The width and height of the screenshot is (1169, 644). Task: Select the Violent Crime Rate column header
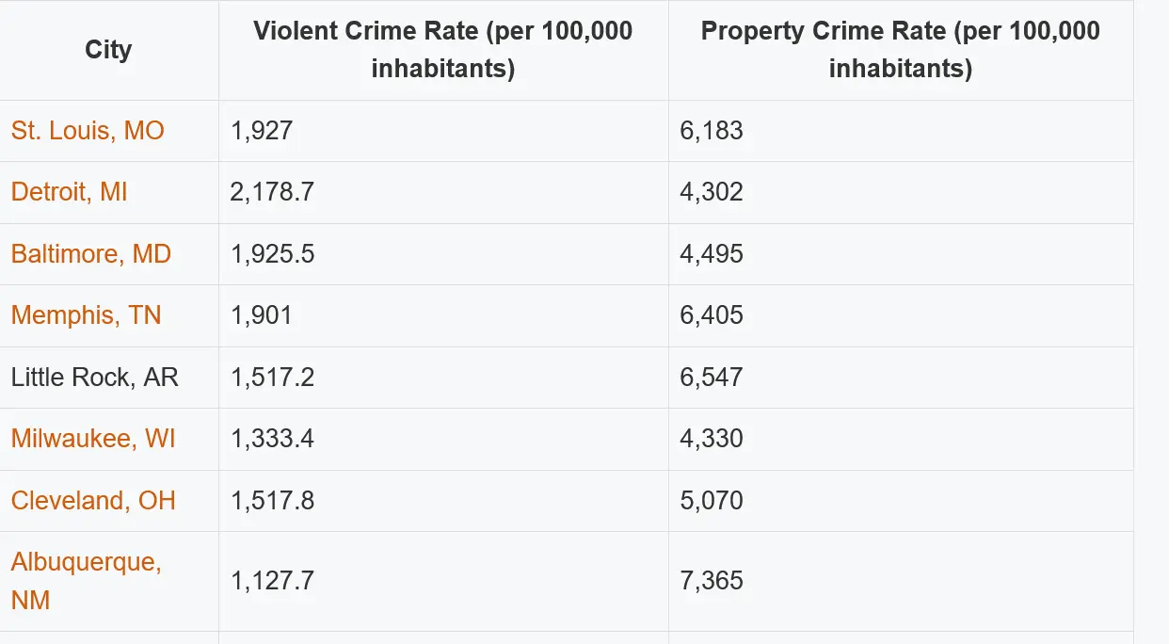tap(442, 50)
